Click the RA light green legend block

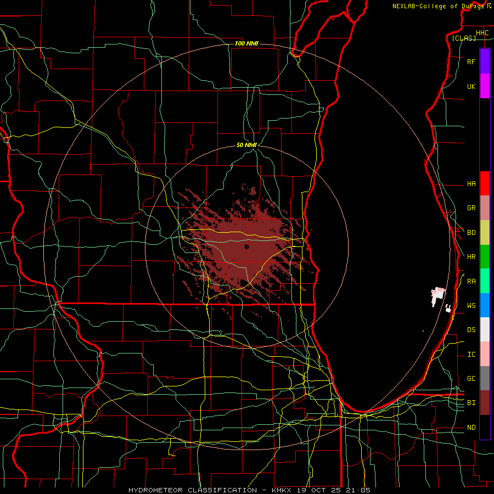click(485, 281)
